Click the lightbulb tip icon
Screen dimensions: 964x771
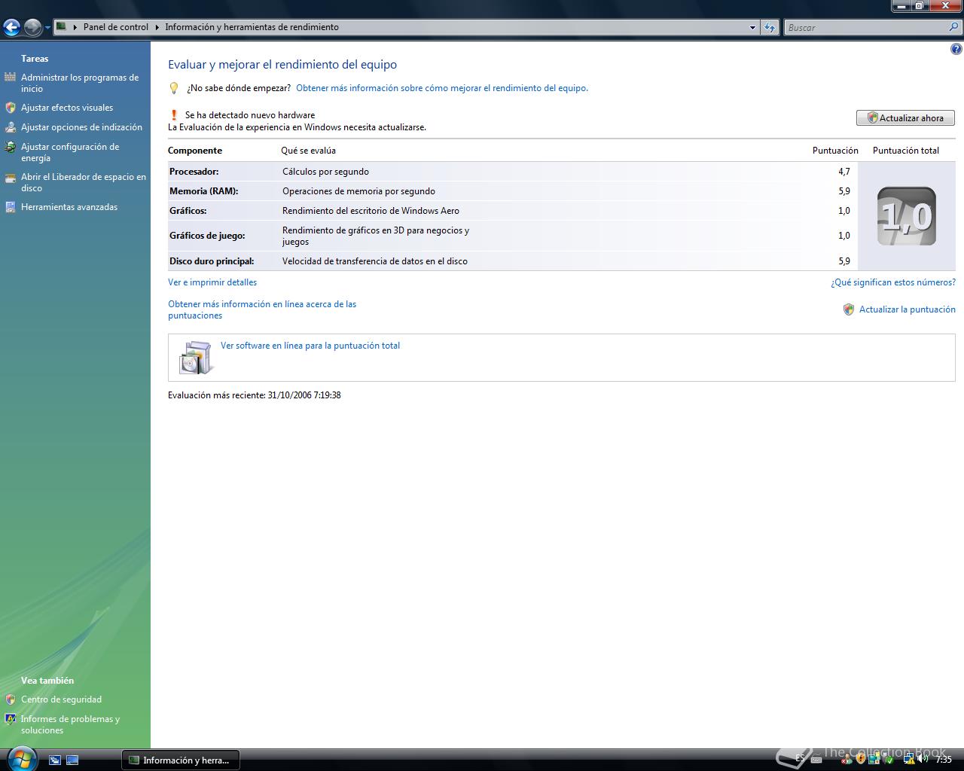coord(174,88)
